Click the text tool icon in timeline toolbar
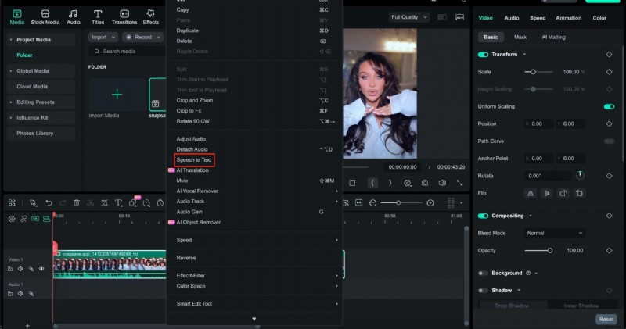Viewport: 626px width, 329px height. (x=118, y=203)
